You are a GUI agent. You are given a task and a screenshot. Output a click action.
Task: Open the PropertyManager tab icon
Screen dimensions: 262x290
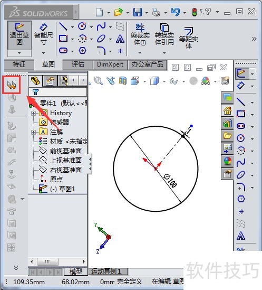[50, 81]
